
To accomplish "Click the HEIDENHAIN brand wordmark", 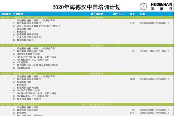I will pyautogui.click(x=162, y=4).
